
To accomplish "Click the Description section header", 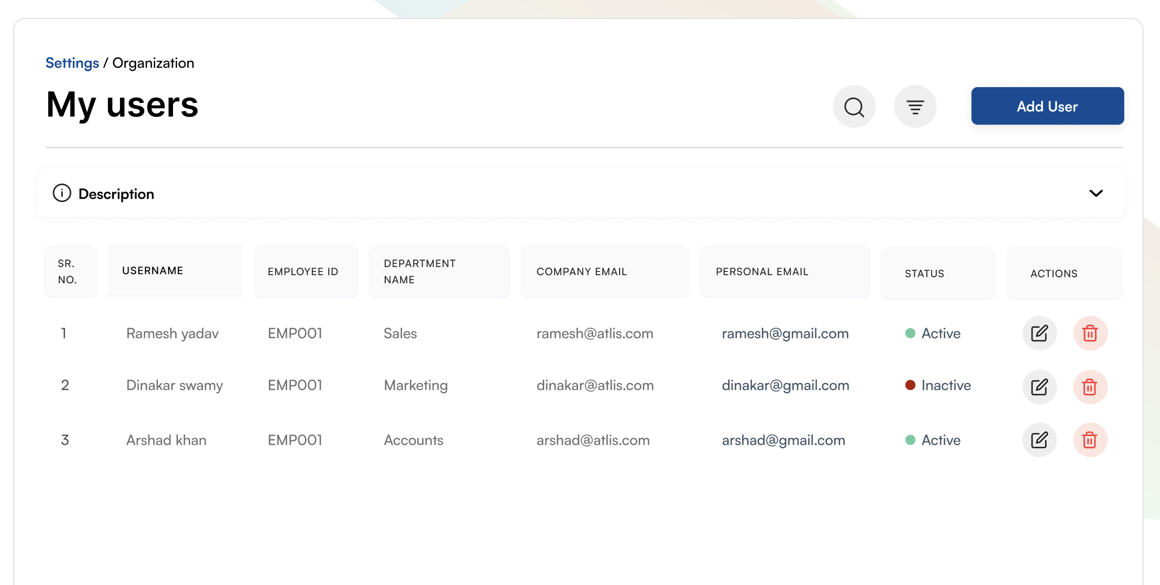I will 116,194.
